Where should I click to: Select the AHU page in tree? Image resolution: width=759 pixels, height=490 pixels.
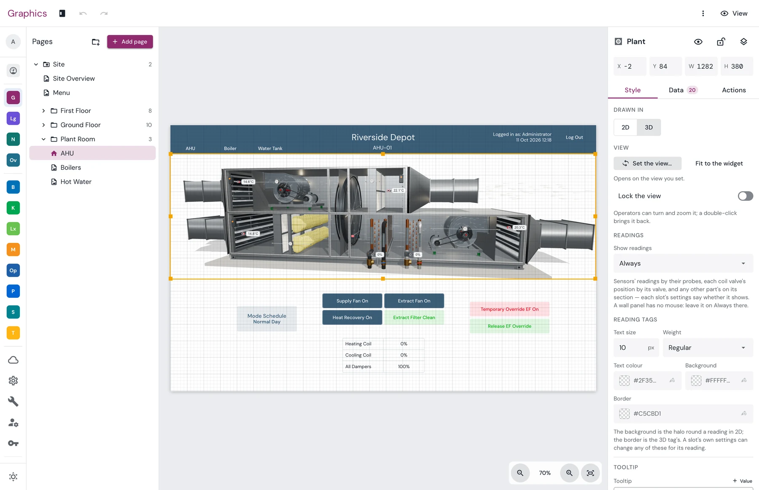92,153
